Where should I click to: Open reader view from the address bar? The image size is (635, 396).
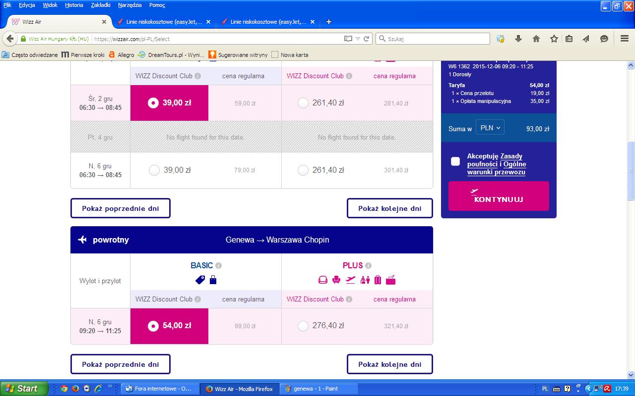(348, 39)
